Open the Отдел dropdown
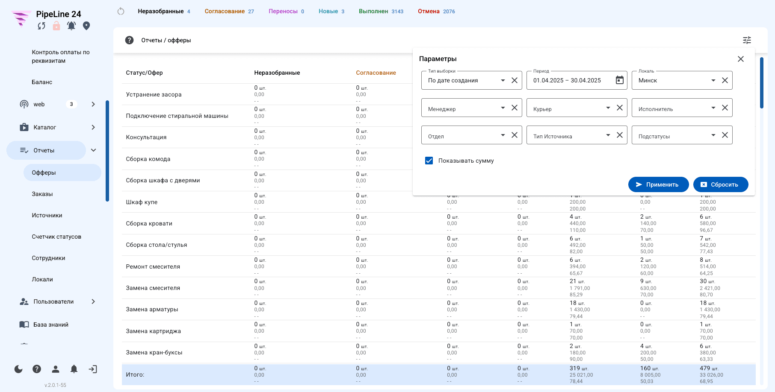 pyautogui.click(x=503, y=135)
